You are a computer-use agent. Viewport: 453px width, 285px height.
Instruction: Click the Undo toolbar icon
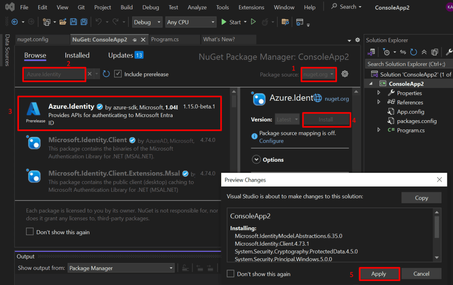click(x=99, y=22)
